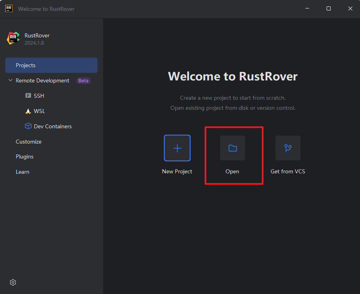The width and height of the screenshot is (360, 294).
Task: Open the Plugins section
Action: (x=25, y=156)
